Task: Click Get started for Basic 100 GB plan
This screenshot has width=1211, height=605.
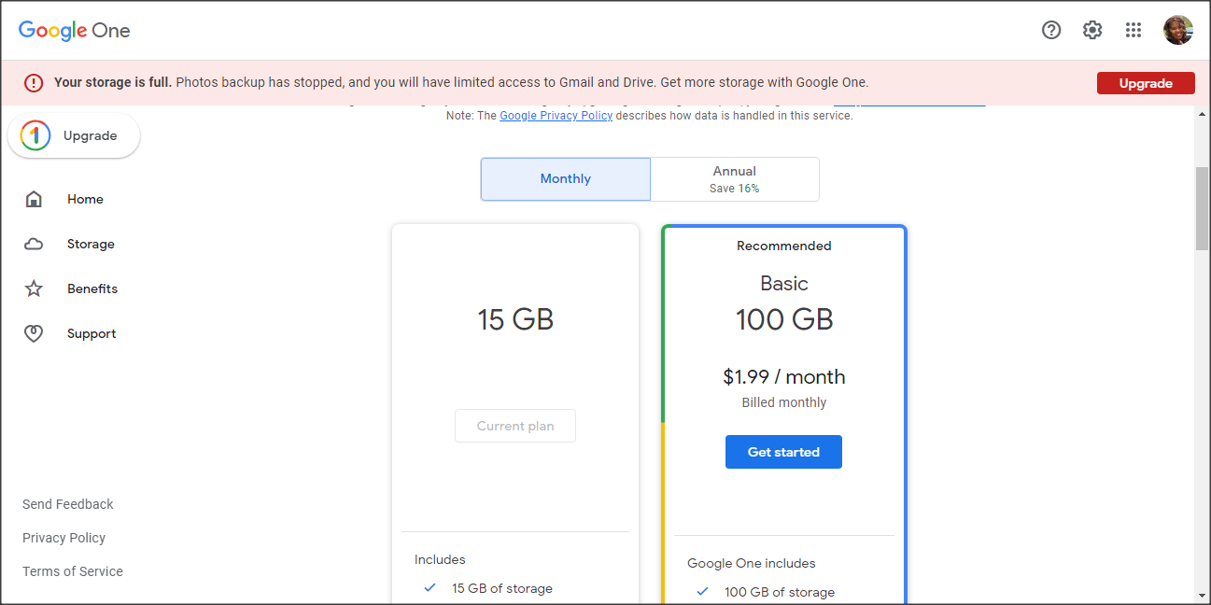Action: (x=783, y=452)
